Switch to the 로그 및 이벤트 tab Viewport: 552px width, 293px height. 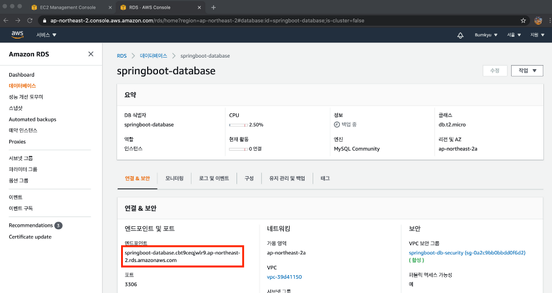(x=214, y=178)
